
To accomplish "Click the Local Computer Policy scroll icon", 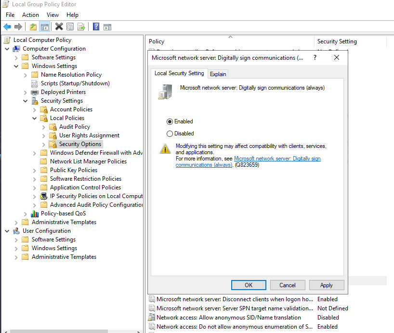I will (x=8, y=40).
